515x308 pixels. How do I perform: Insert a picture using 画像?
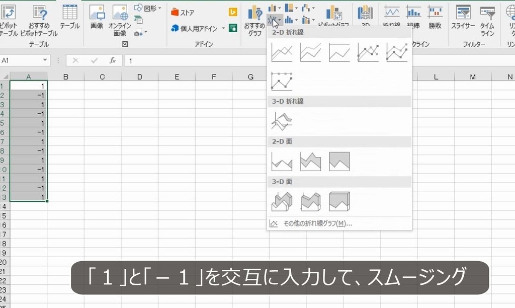click(97, 17)
